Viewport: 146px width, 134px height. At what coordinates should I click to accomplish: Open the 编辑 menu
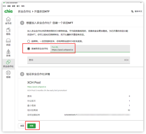click(9, 6)
